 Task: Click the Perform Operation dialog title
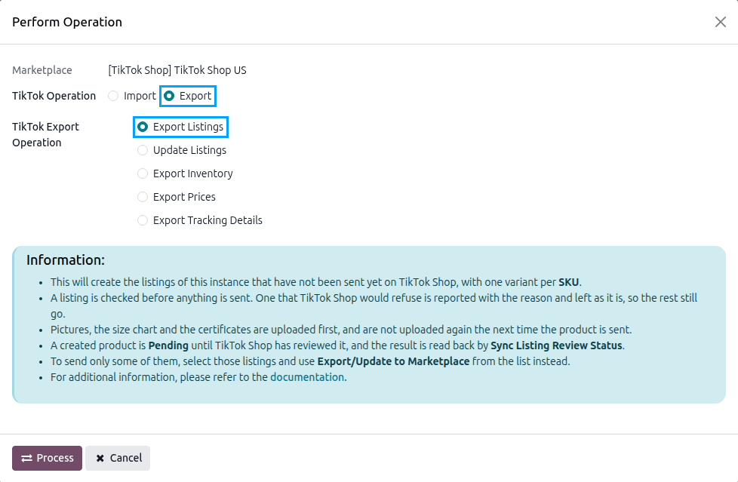67,22
